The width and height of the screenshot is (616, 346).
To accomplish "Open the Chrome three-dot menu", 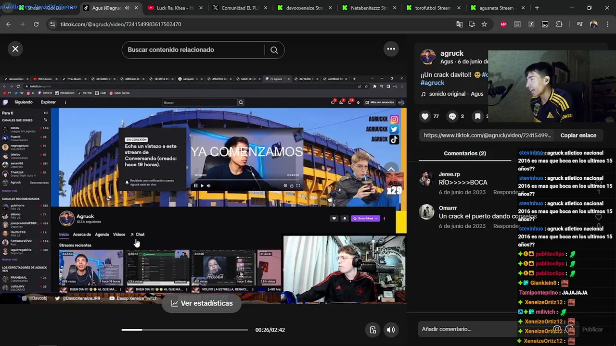I will click(607, 24).
